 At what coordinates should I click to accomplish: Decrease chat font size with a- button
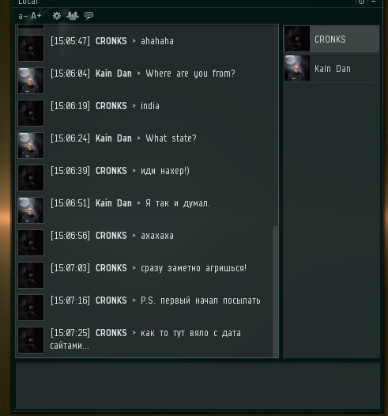coord(23,16)
